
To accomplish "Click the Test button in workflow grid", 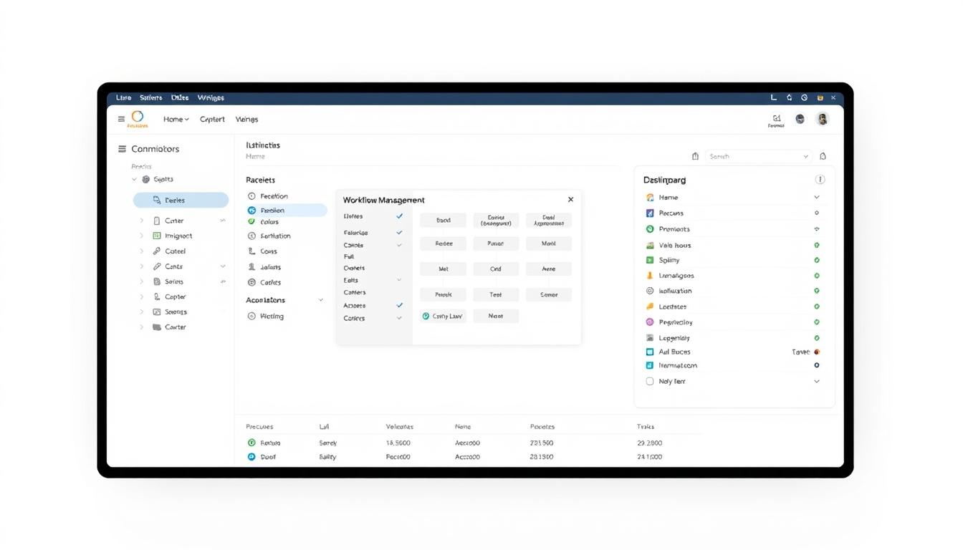I will 495,294.
